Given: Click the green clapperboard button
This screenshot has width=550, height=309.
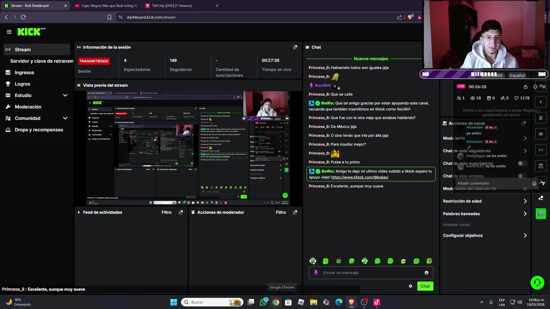Looking at the screenshot, I should click(x=541, y=214).
